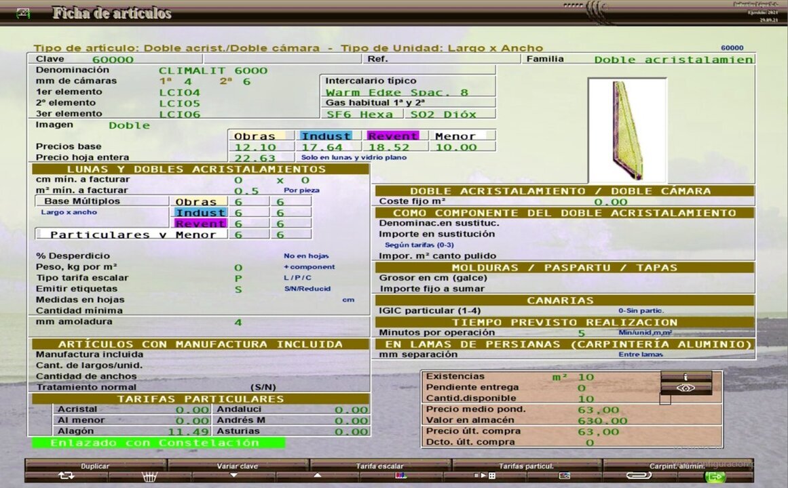Image resolution: width=788 pixels, height=488 pixels.
Task: Open the Tarifa escalar option
Action: click(380, 466)
